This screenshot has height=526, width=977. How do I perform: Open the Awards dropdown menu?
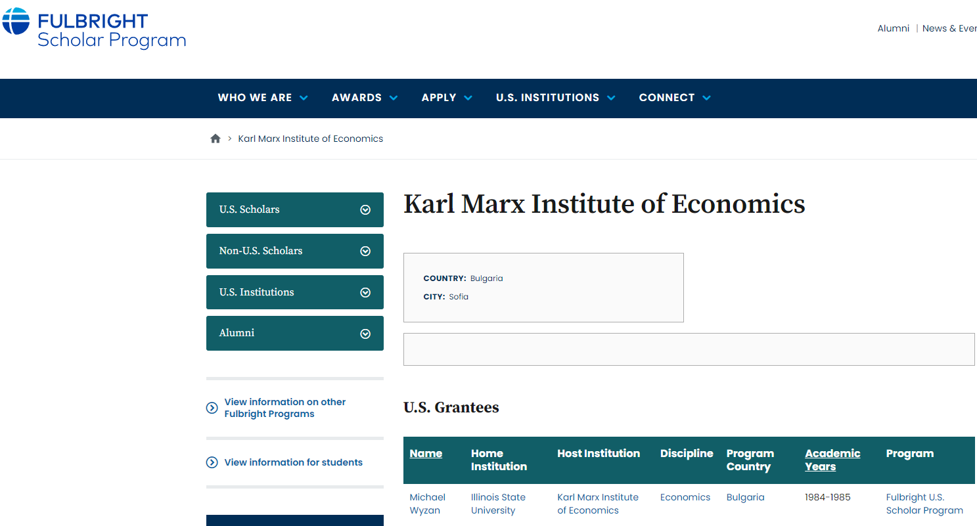364,98
